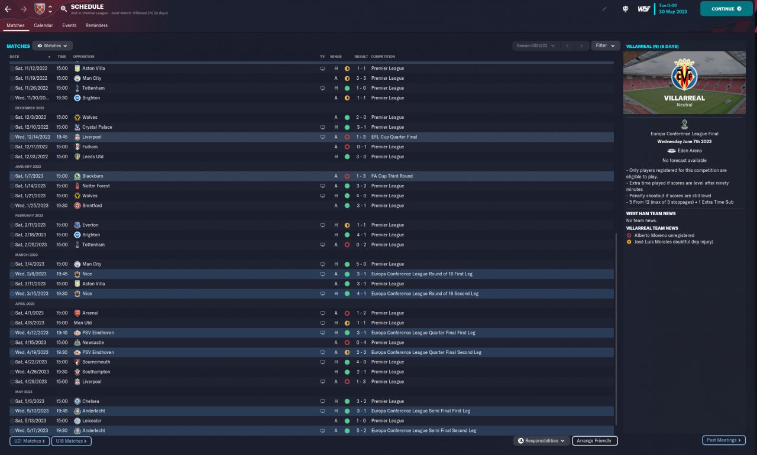Viewport: 757px width, 455px height.
Task: Open the Season 2022/23 dropdown
Action: click(536, 45)
